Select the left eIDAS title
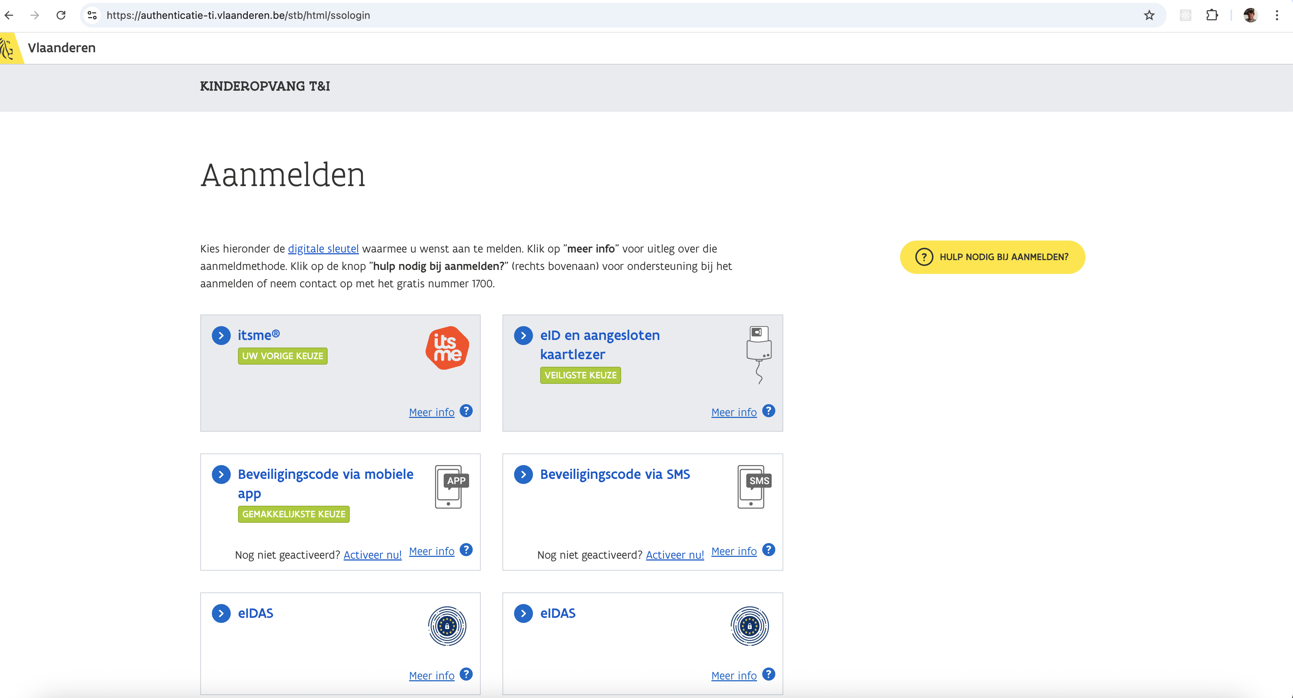The height and width of the screenshot is (698, 1293). (x=255, y=614)
